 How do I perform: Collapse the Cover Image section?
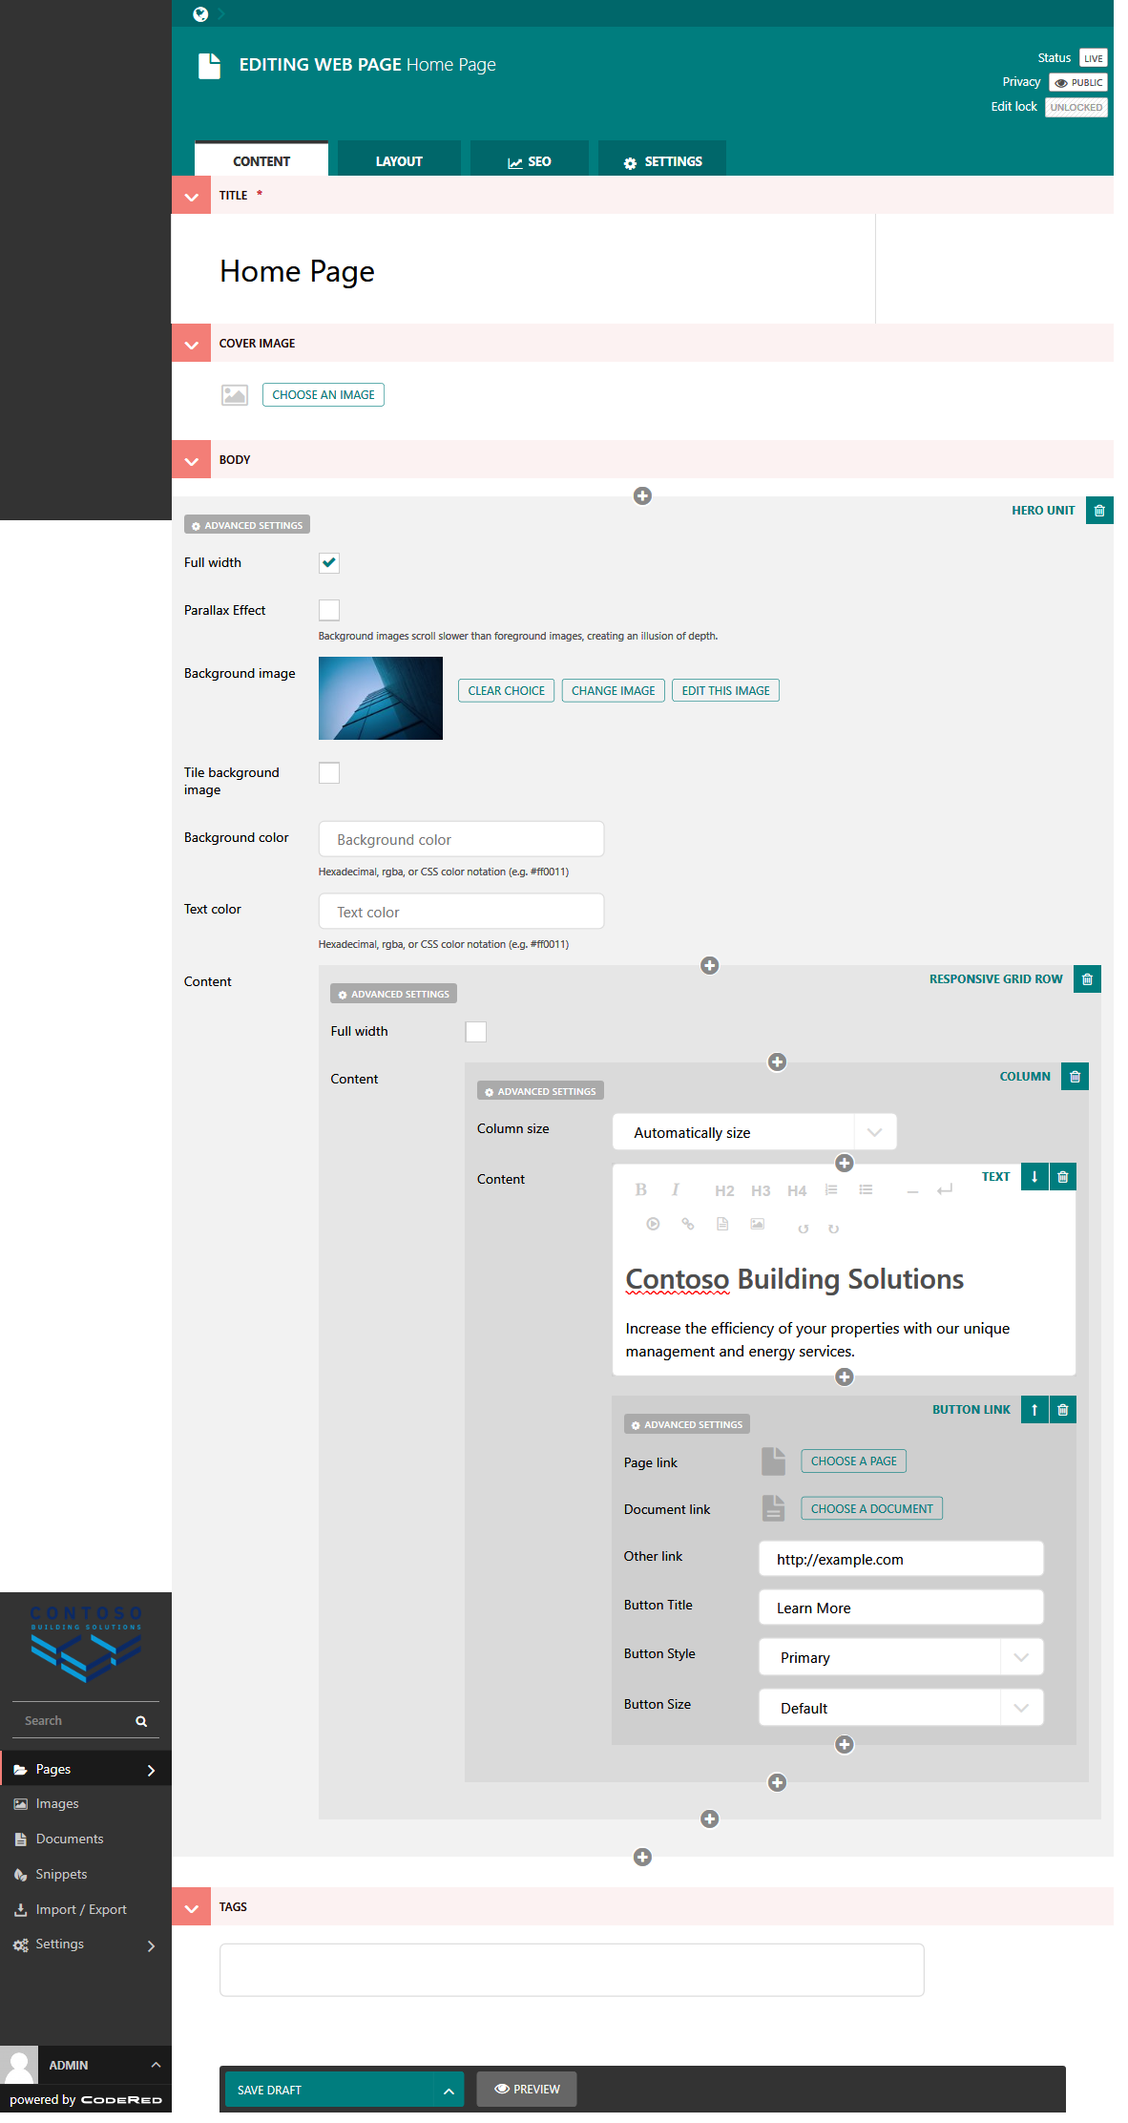(191, 344)
